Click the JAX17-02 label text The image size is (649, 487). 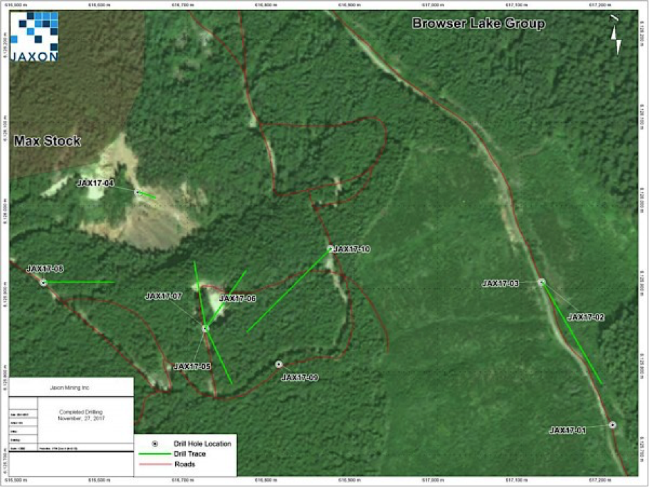(585, 317)
